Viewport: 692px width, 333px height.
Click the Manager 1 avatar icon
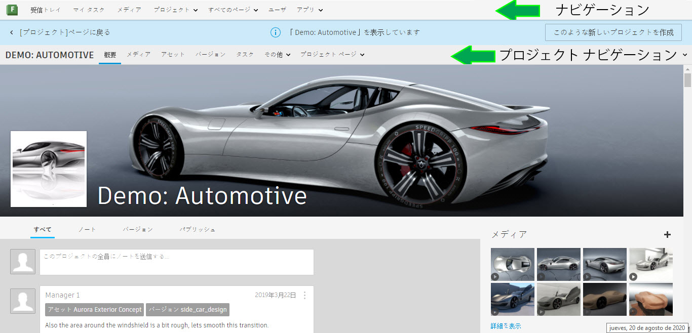coord(23,301)
